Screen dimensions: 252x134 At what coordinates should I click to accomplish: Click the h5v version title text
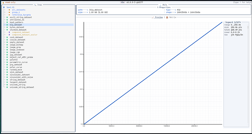click(131, 3)
